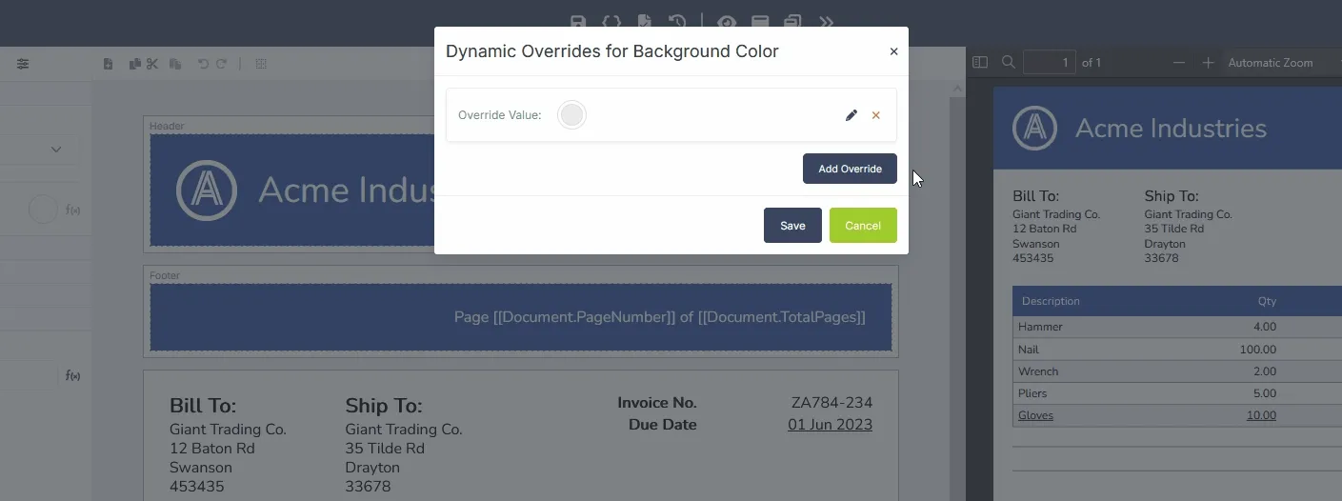This screenshot has width=1342, height=501.
Task: Click the editor vertical scrollbar up arrow
Action: pyautogui.click(x=957, y=89)
